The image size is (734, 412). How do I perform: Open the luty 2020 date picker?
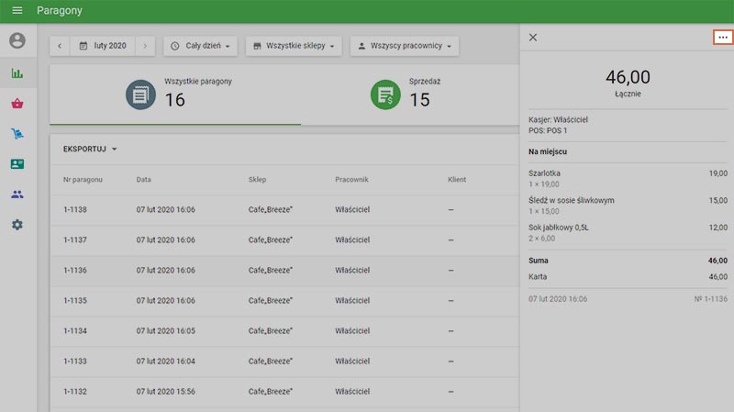point(103,45)
